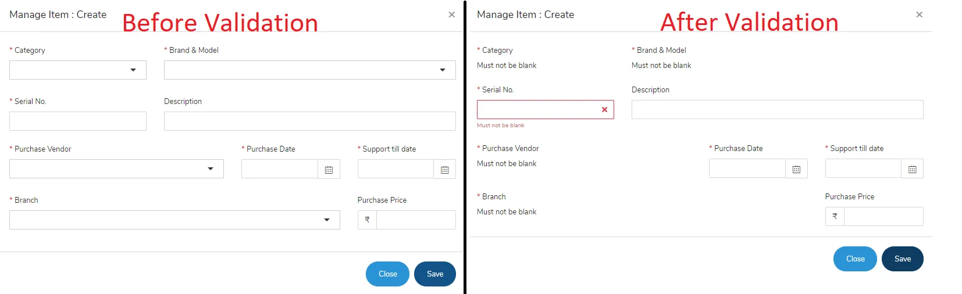
Task: Click Description text box in After Validation form
Action: (x=777, y=109)
